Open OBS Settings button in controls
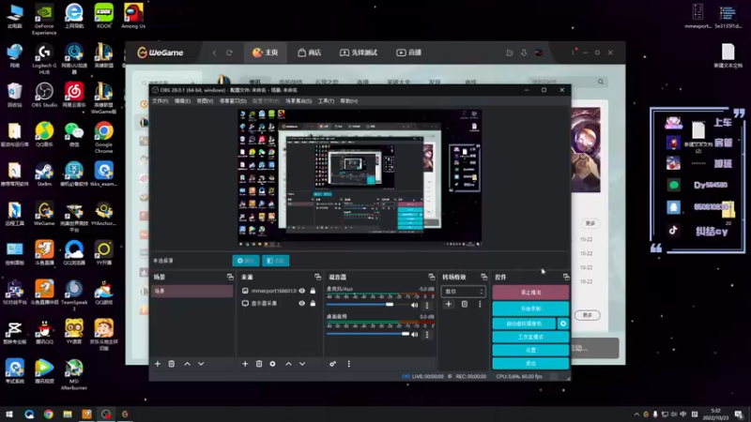Screen dimensions: 751x422 (x=530, y=350)
